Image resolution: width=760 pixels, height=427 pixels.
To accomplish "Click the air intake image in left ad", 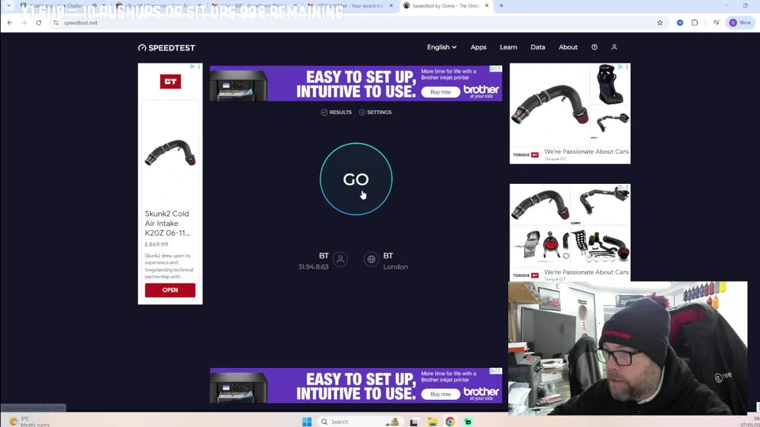I will coord(170,152).
